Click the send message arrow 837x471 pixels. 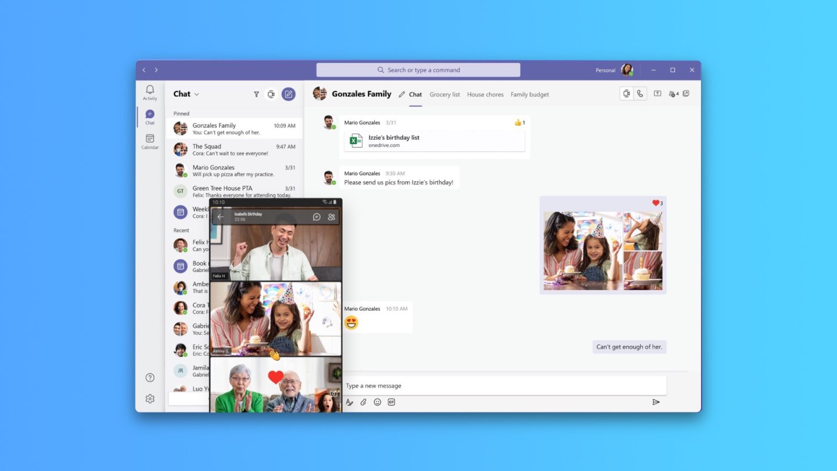click(x=656, y=402)
